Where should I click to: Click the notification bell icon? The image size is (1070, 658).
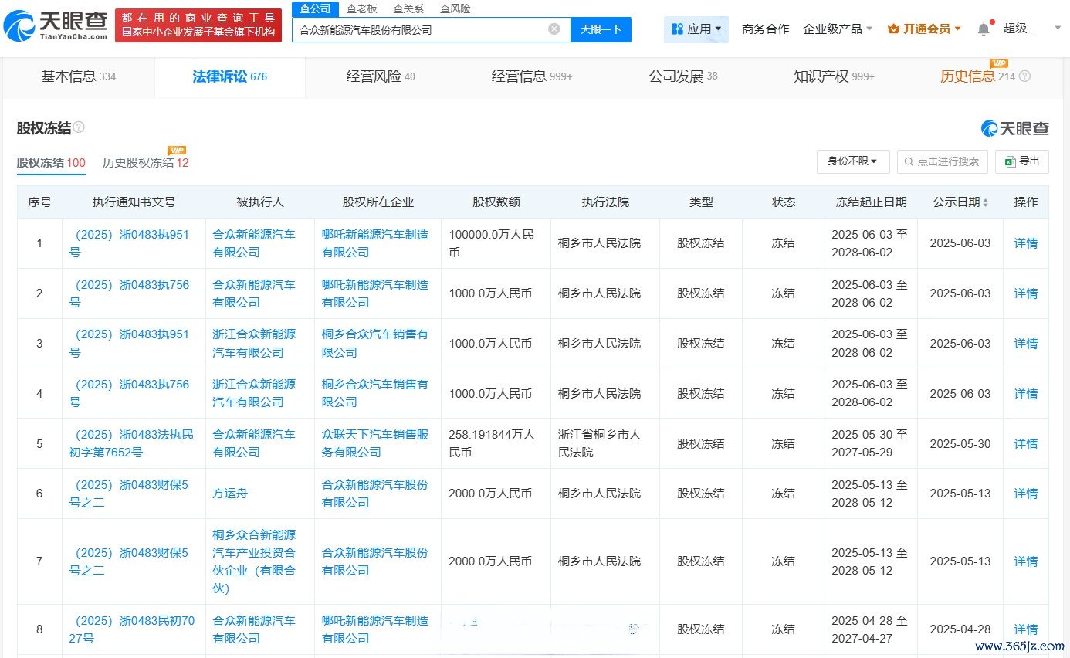coord(984,29)
